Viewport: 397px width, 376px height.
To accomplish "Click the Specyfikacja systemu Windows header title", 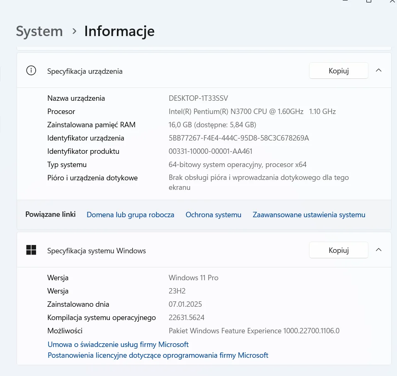I will [97, 251].
